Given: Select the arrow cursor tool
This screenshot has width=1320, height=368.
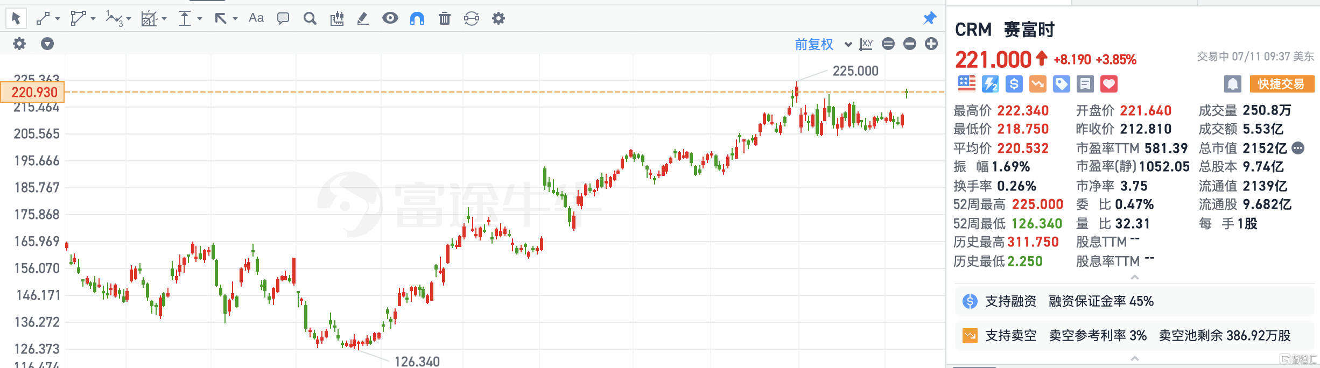Looking at the screenshot, I should tap(16, 18).
